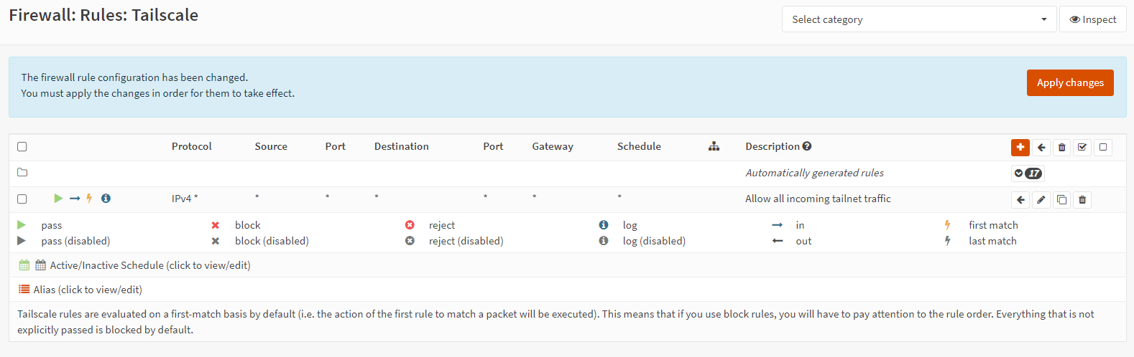Click the Schedule column header
Screen dimensions: 1134x357
click(x=639, y=146)
